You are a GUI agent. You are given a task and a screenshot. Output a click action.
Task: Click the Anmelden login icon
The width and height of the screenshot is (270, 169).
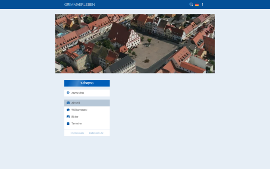[68, 93]
